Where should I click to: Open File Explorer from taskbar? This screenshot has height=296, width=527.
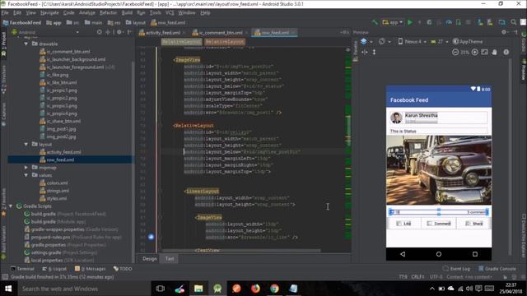click(x=198, y=289)
